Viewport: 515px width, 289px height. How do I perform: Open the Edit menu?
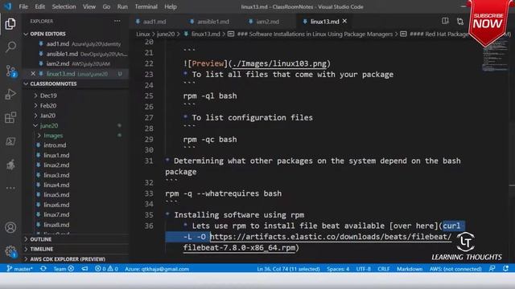[x=39, y=6]
